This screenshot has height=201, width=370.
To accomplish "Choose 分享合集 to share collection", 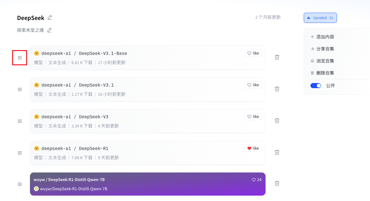I will 325,49.
